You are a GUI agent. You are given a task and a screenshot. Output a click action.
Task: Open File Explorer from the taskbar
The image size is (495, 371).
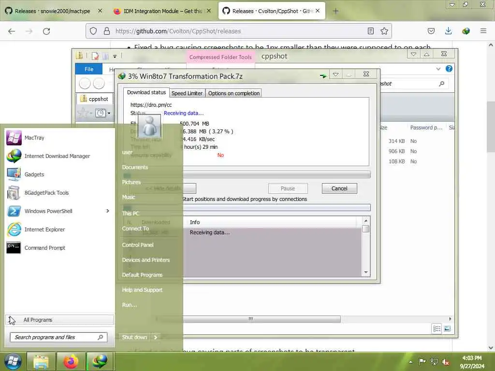(41, 361)
